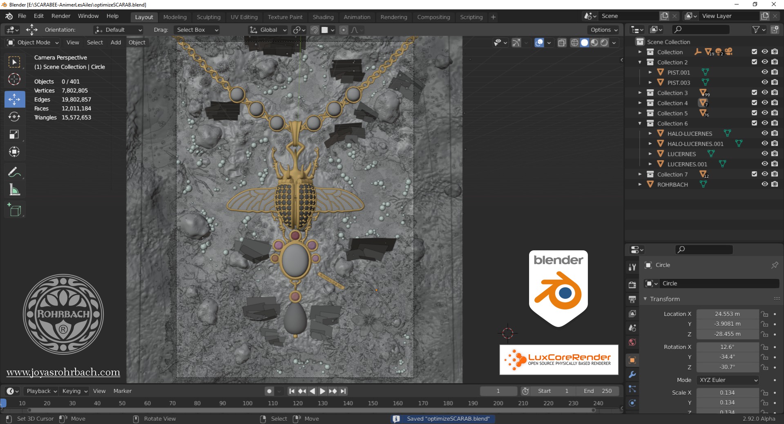Click frame 100 on the timeline ruler
Screen dimensions: 784x424
point(248,403)
